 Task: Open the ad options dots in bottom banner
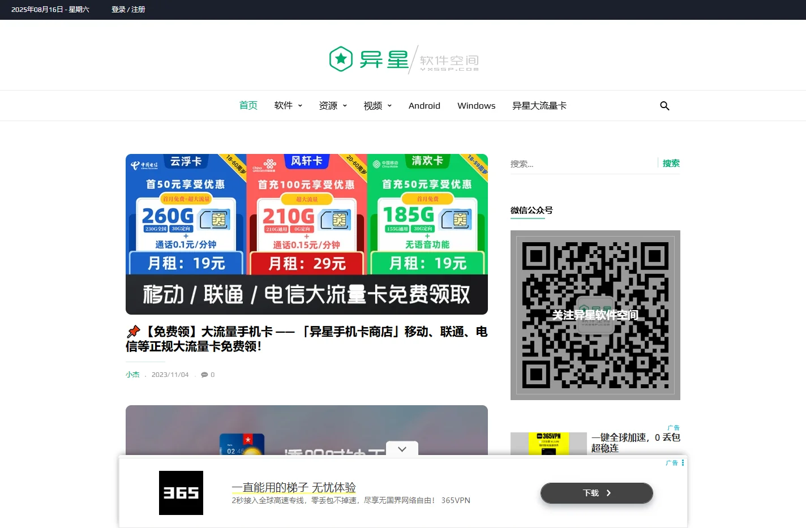coord(683,463)
